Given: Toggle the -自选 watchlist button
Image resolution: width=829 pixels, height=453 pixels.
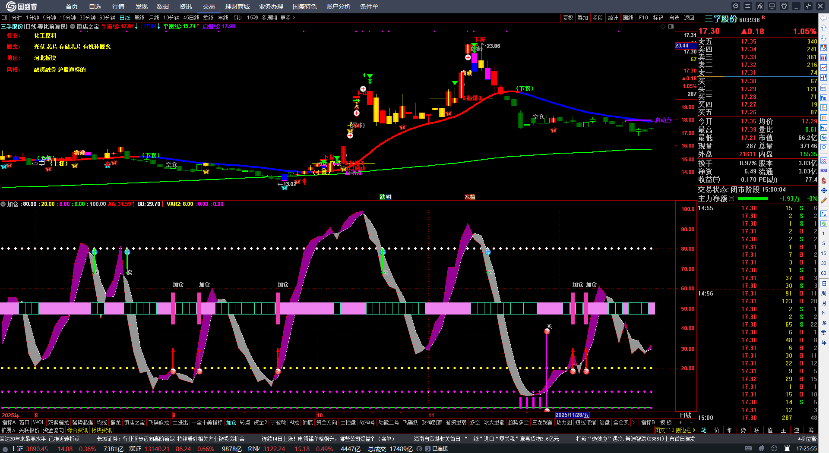Looking at the screenshot, I should pyautogui.click(x=674, y=18).
